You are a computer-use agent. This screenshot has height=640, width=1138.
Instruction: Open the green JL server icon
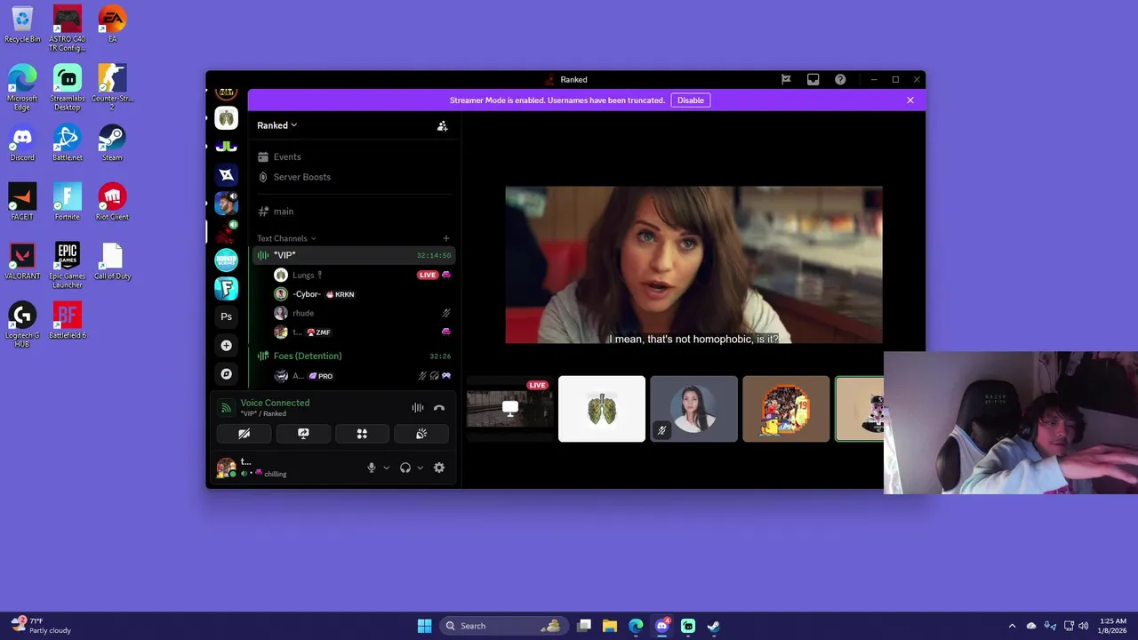pos(226,146)
